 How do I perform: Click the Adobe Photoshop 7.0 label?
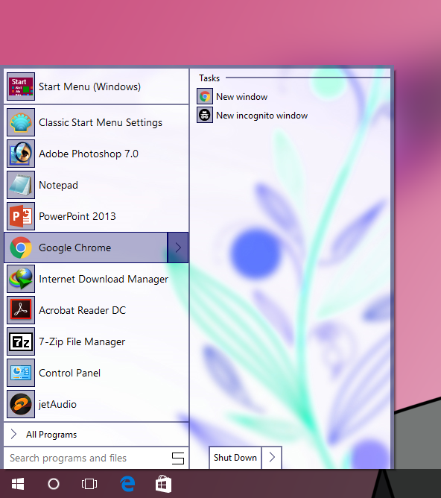click(x=89, y=154)
